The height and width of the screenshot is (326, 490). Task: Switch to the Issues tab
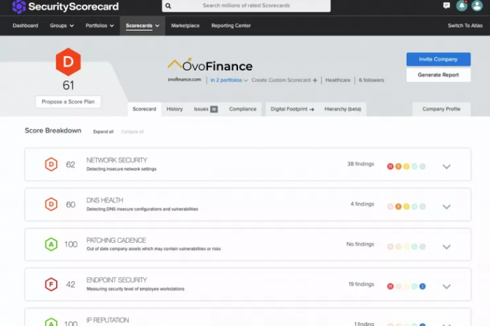(206, 109)
